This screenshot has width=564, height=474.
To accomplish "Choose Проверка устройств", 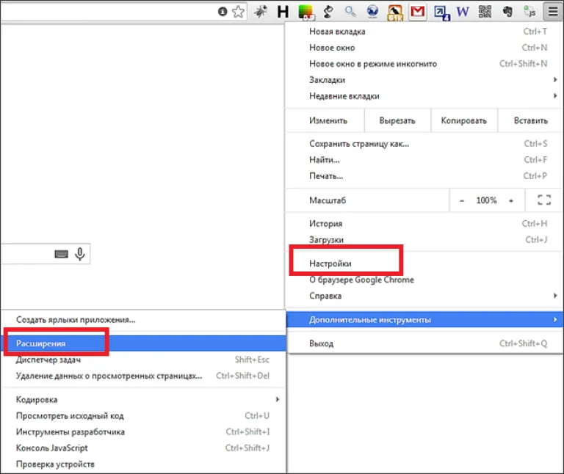I will (143, 464).
